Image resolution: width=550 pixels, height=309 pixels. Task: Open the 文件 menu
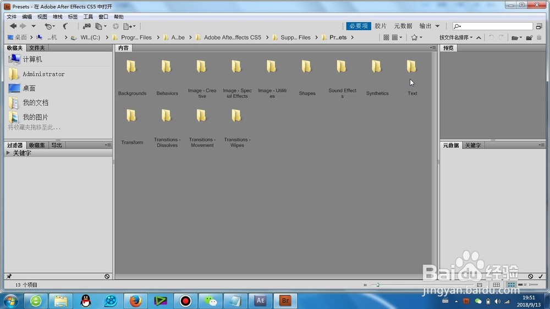click(x=12, y=16)
